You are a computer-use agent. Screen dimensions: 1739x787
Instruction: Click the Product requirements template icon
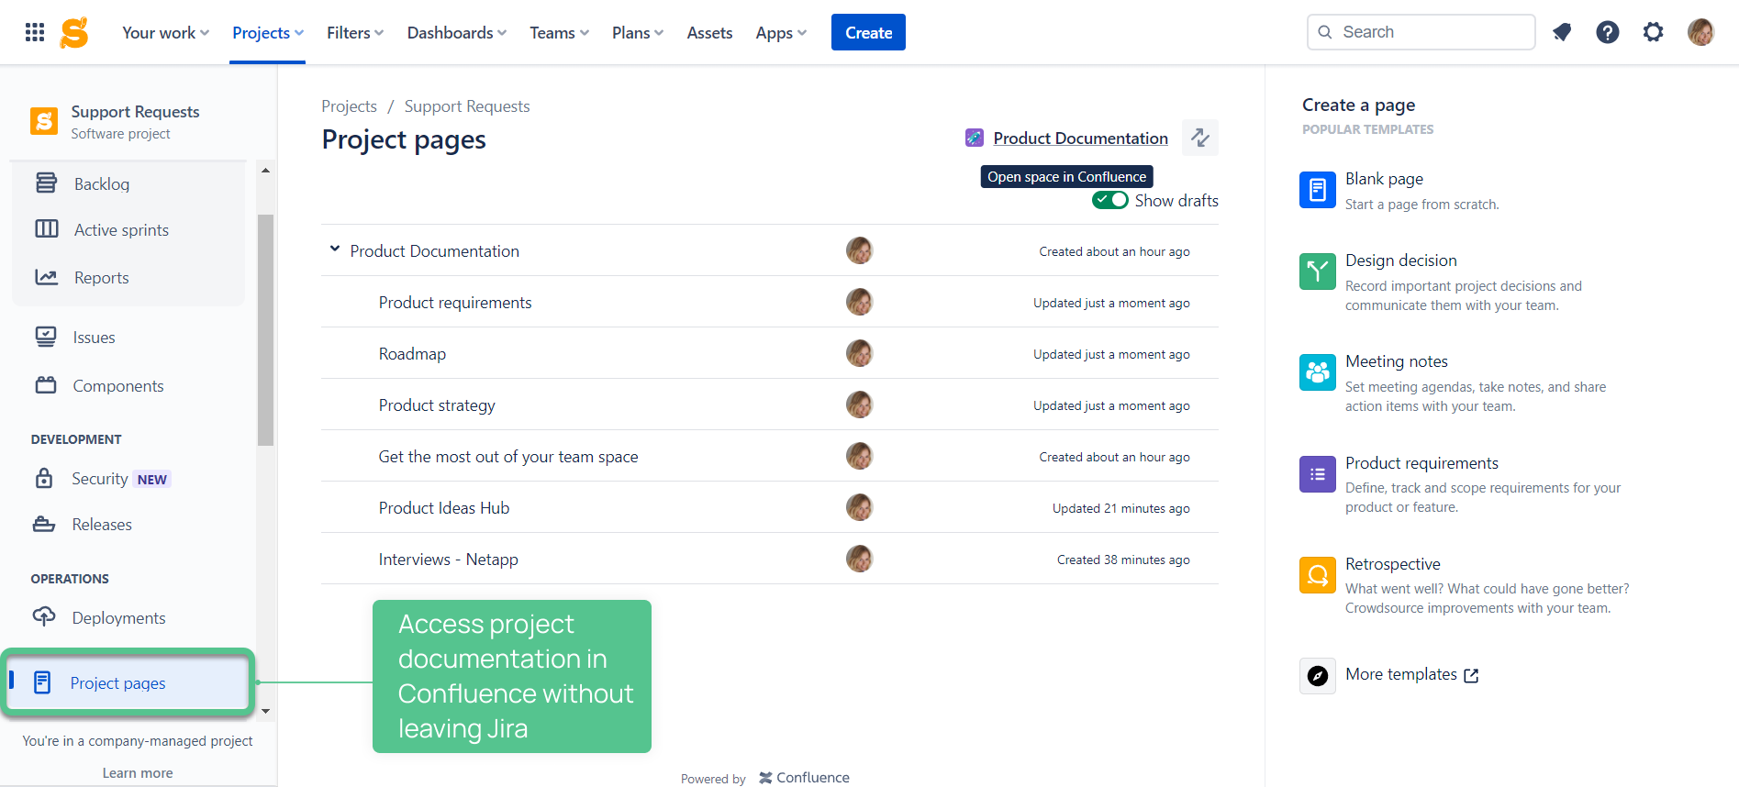(x=1318, y=474)
